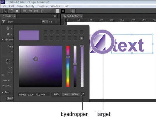Collapse the Position section
156x117 pixels.
pos(3,40)
